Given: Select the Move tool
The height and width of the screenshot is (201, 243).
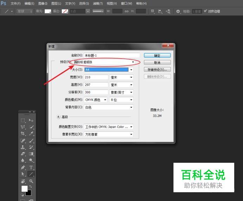Looking at the screenshot, I should [x=31, y=121].
